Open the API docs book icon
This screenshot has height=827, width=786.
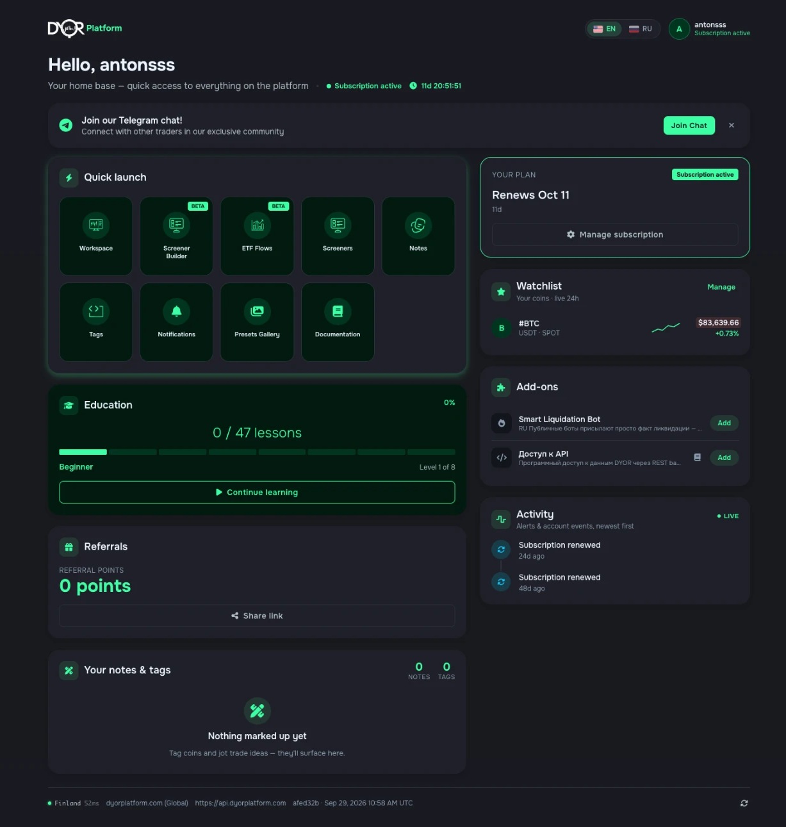pos(698,457)
